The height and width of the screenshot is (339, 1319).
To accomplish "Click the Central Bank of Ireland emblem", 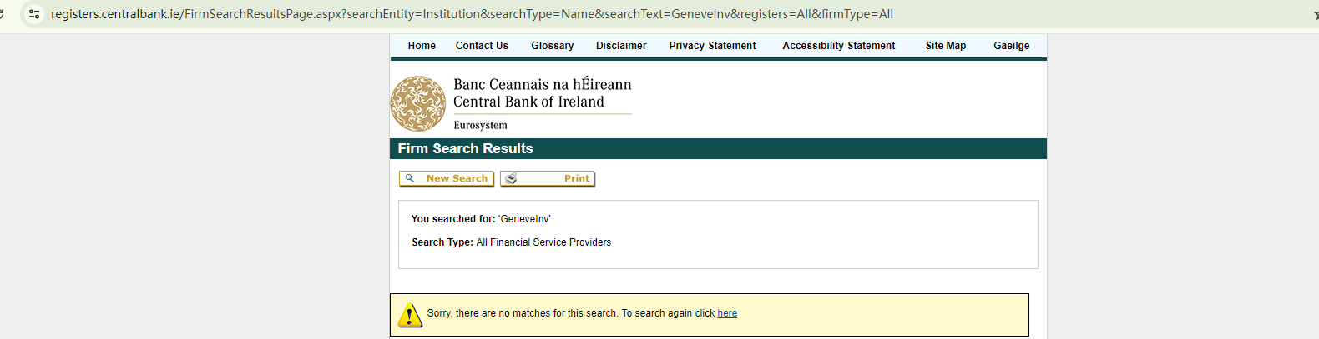I will [418, 104].
